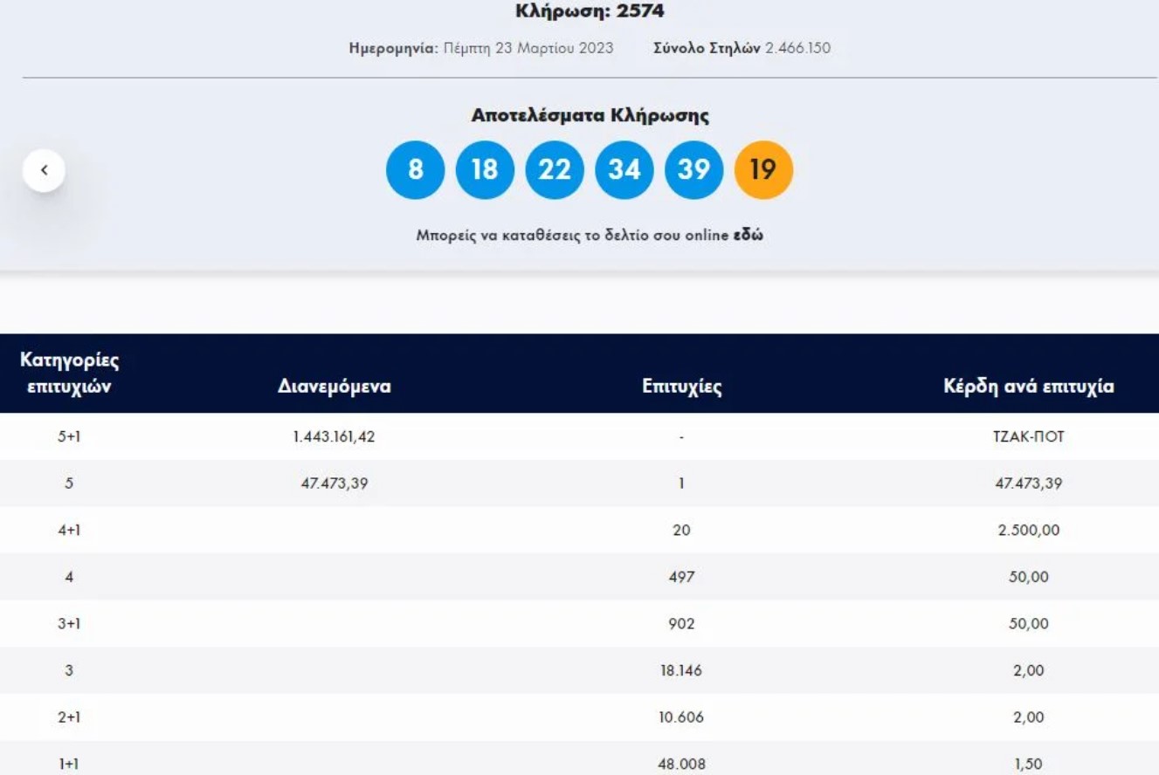Click the 1.443.161,42 distributed amount
Viewport: 1159px width, 775px height.
point(334,436)
